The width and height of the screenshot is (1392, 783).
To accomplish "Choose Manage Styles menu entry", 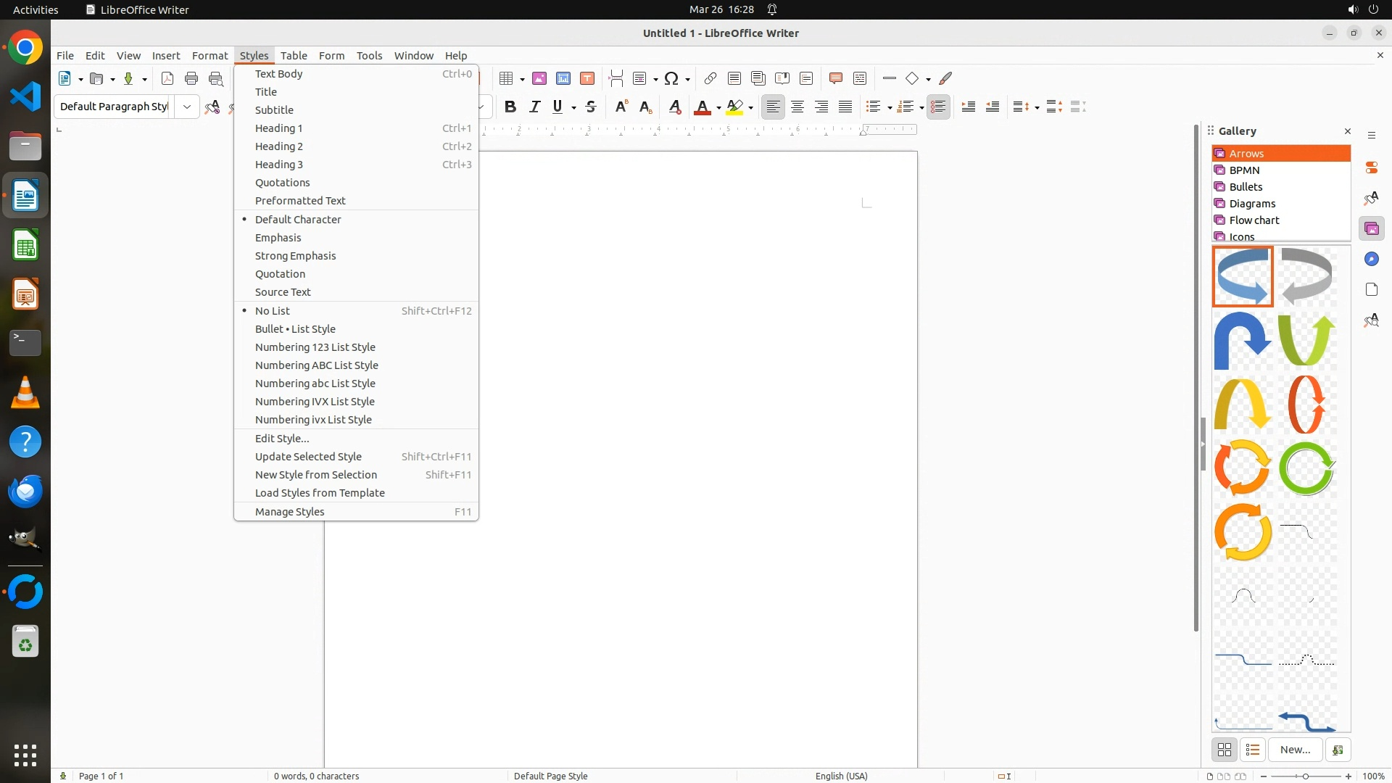I will [290, 512].
